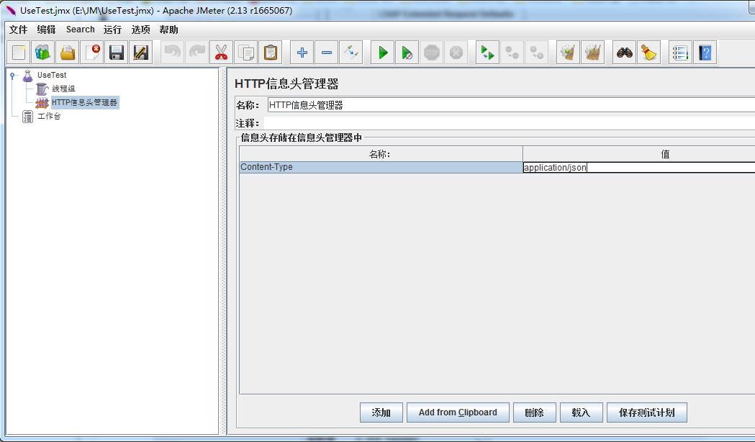
Task: Open help with question mark book icon
Action: (705, 53)
